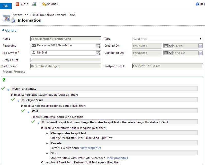Viewport: 205px width, 168px height.
Task: Open Created On calendar picker
Action: point(168,46)
